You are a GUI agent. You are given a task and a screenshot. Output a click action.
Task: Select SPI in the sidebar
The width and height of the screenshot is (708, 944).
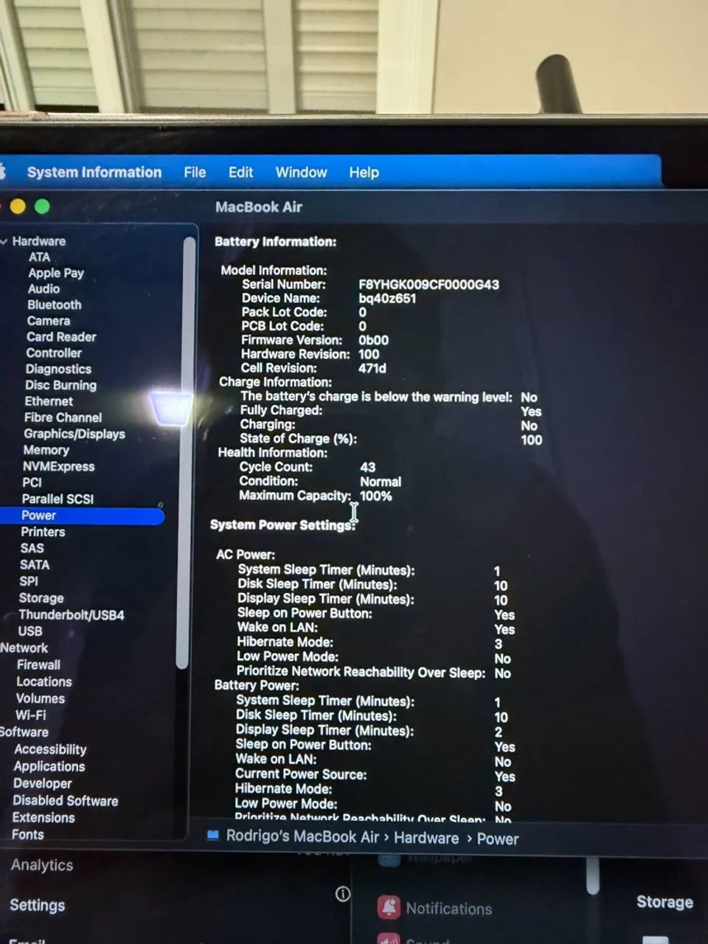(x=29, y=581)
